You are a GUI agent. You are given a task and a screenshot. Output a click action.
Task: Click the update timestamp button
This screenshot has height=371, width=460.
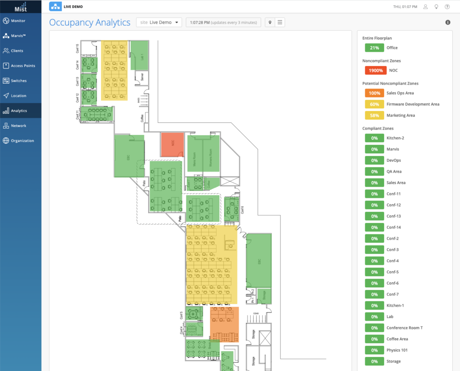click(223, 22)
